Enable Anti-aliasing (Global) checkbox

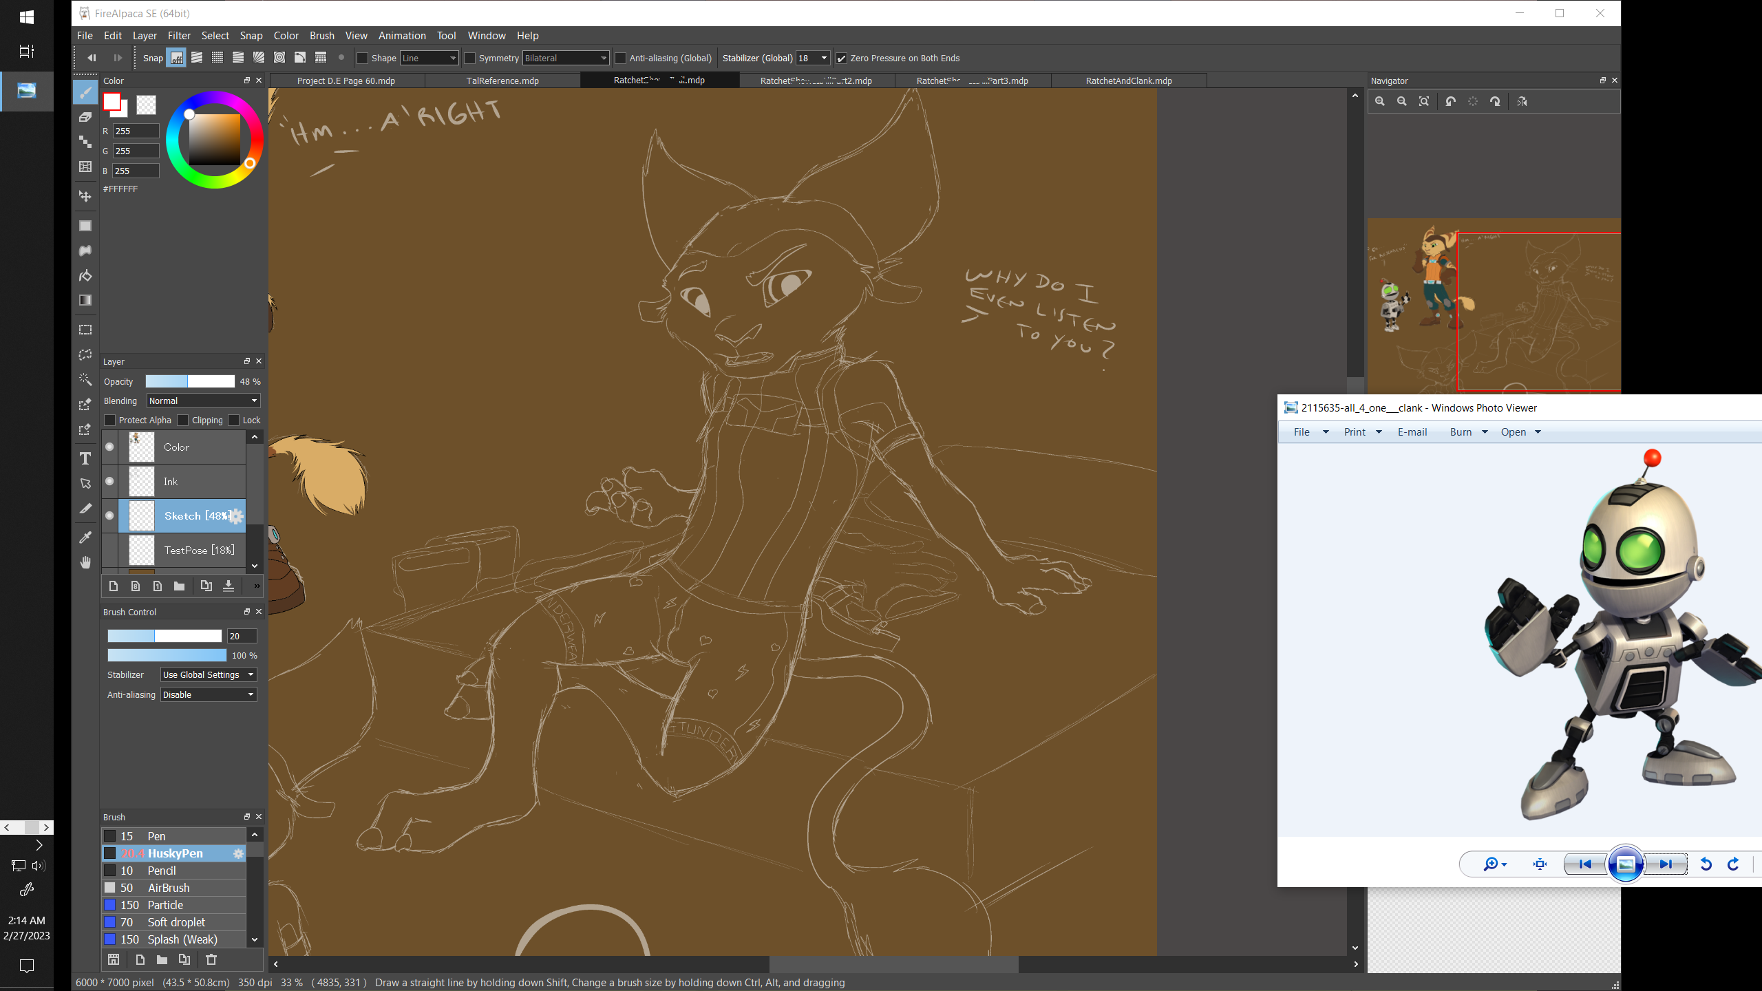[621, 58]
